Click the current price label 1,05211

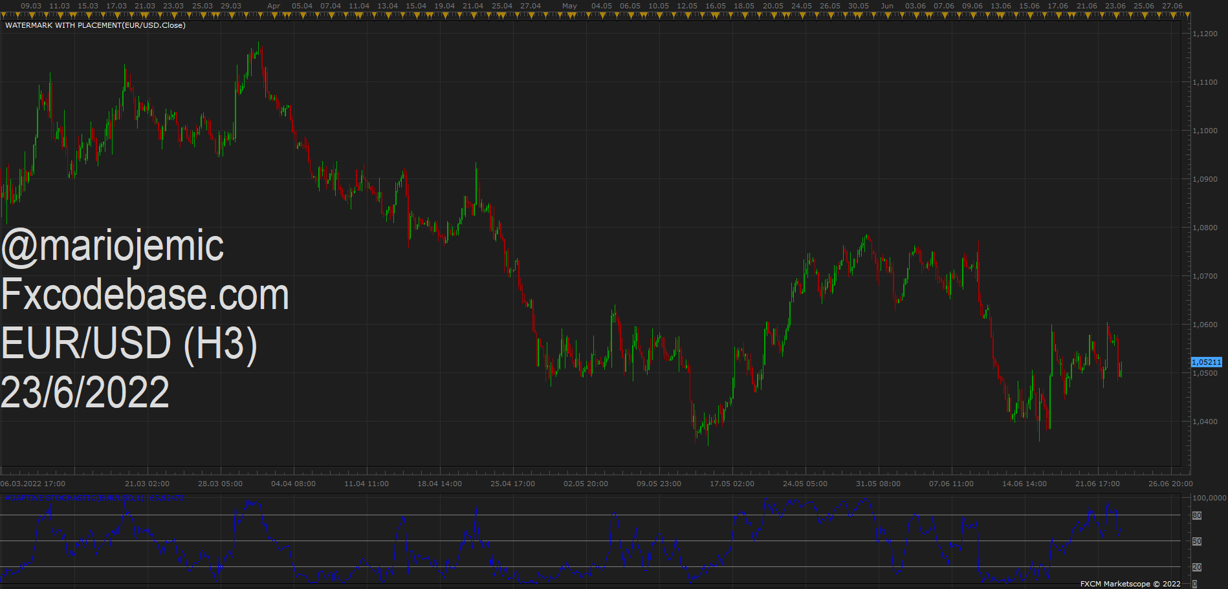pos(1207,362)
